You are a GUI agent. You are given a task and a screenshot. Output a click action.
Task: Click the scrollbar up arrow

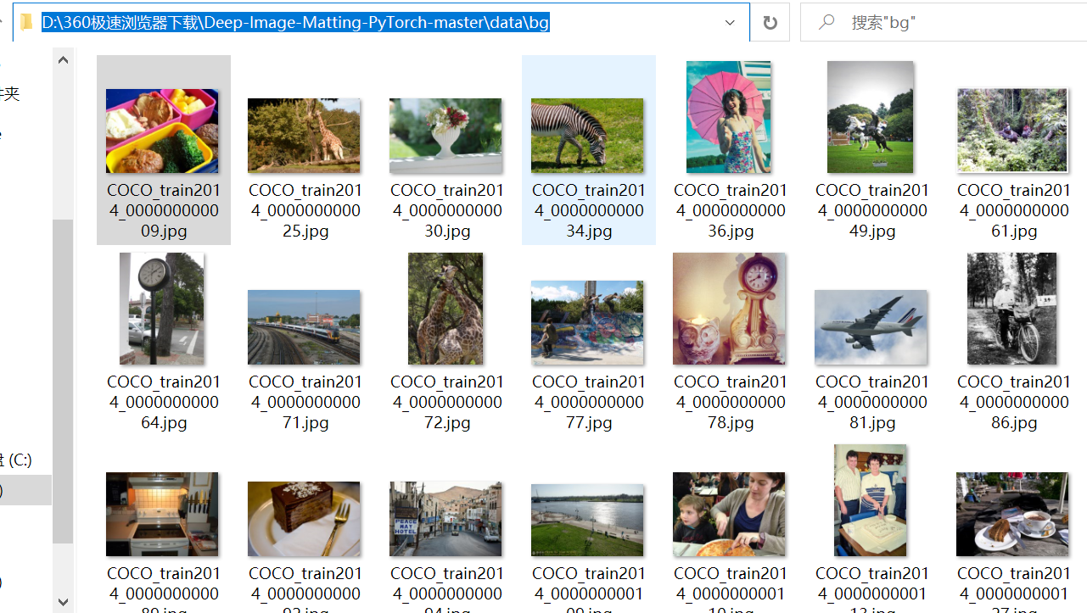(62, 59)
